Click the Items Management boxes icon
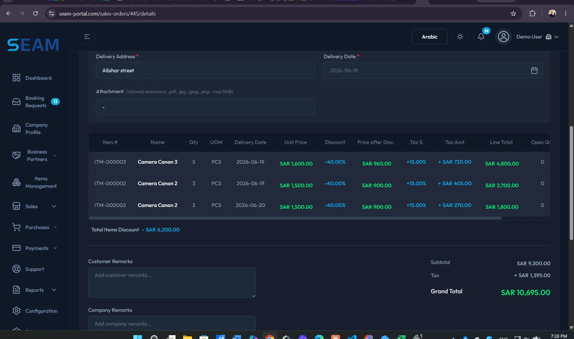Viewport: 574px width, 339px height. point(16,182)
